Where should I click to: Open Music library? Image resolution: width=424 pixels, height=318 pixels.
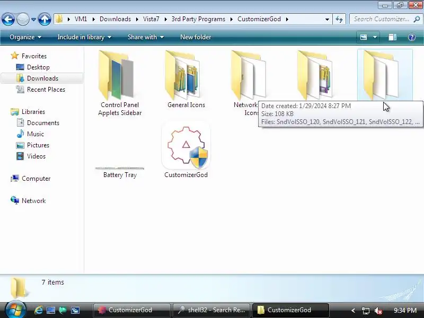coord(35,134)
